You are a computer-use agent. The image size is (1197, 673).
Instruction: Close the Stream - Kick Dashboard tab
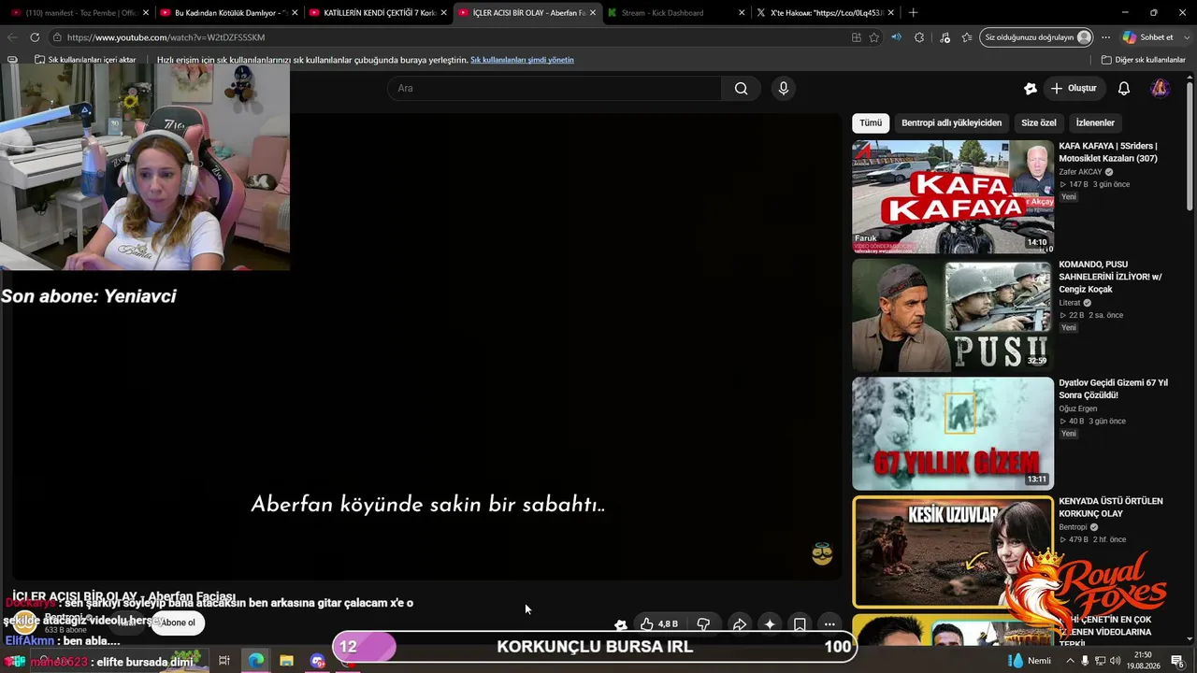[x=742, y=13]
